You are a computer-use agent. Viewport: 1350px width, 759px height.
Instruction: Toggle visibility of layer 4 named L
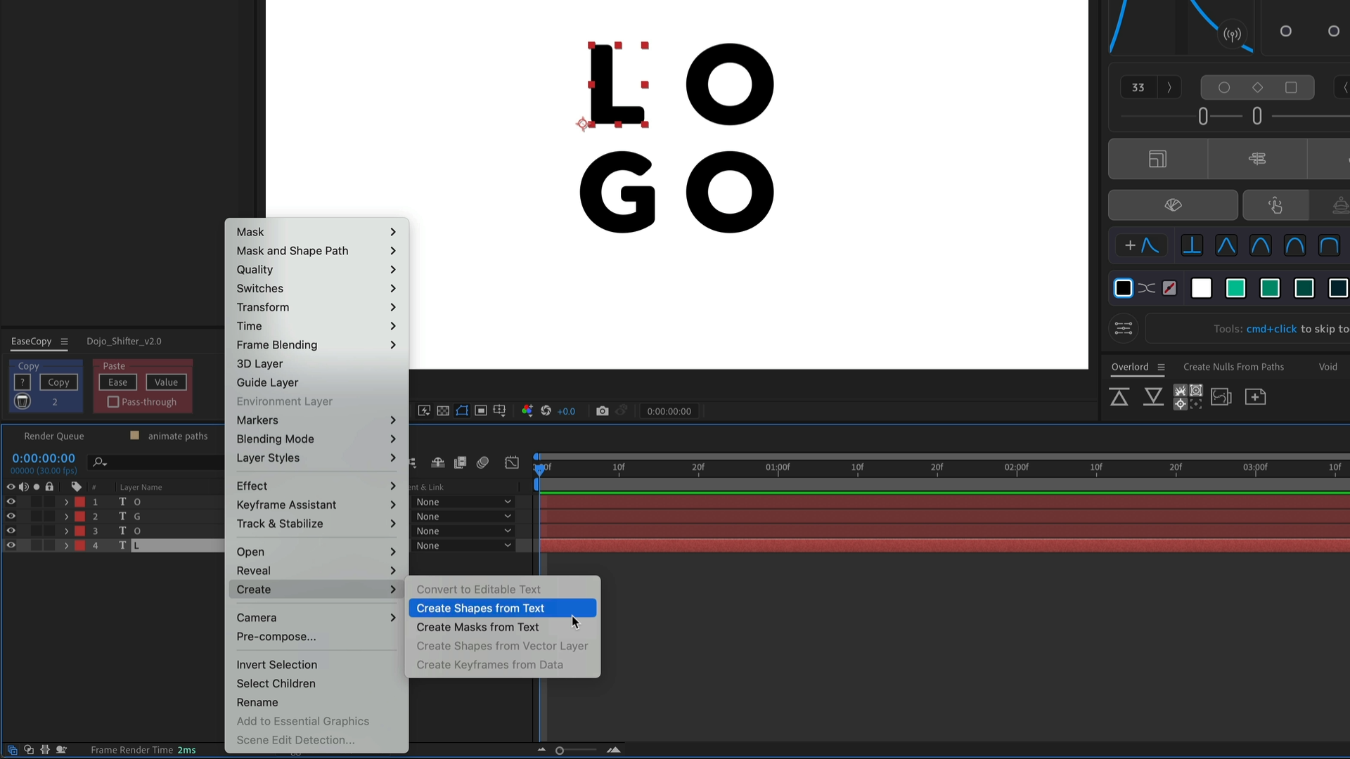11,545
